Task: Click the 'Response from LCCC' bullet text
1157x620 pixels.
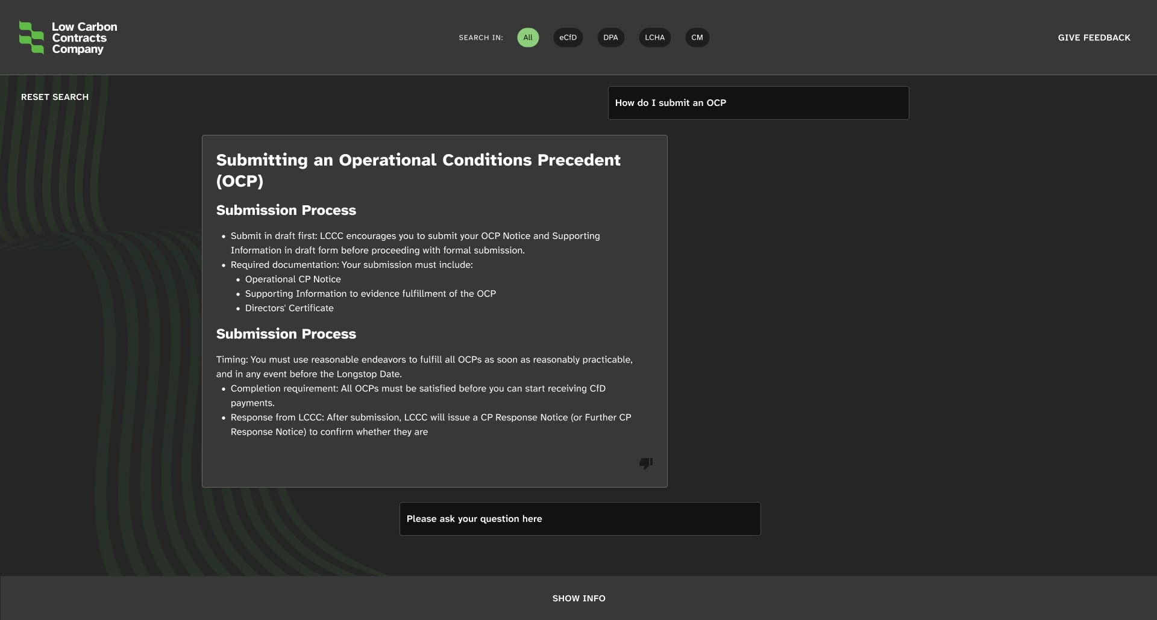Action: pyautogui.click(x=430, y=418)
